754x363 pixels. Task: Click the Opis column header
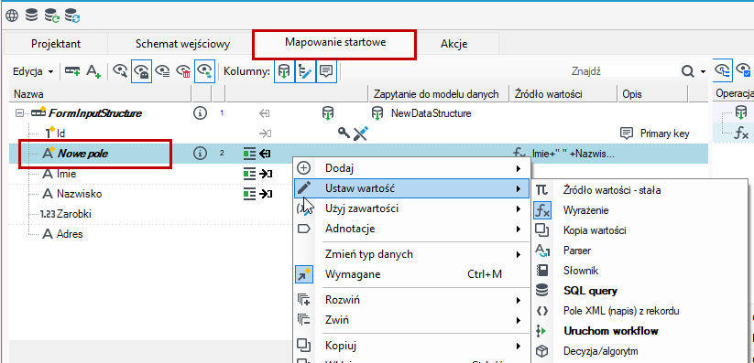point(652,94)
